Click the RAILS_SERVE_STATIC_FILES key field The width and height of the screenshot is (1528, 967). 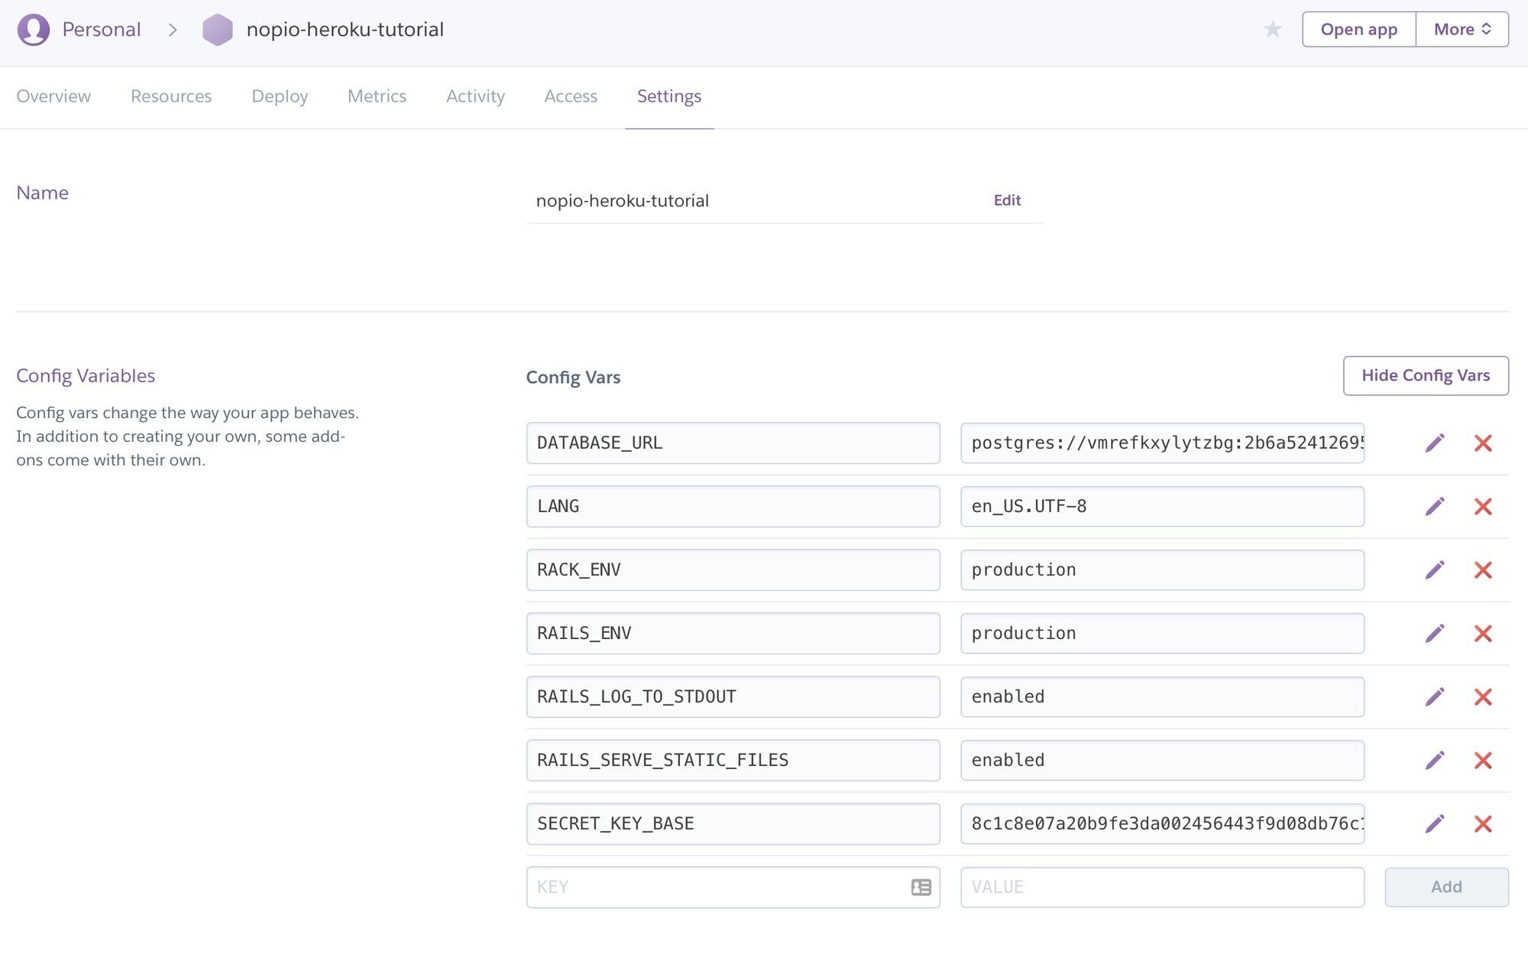[x=733, y=760]
